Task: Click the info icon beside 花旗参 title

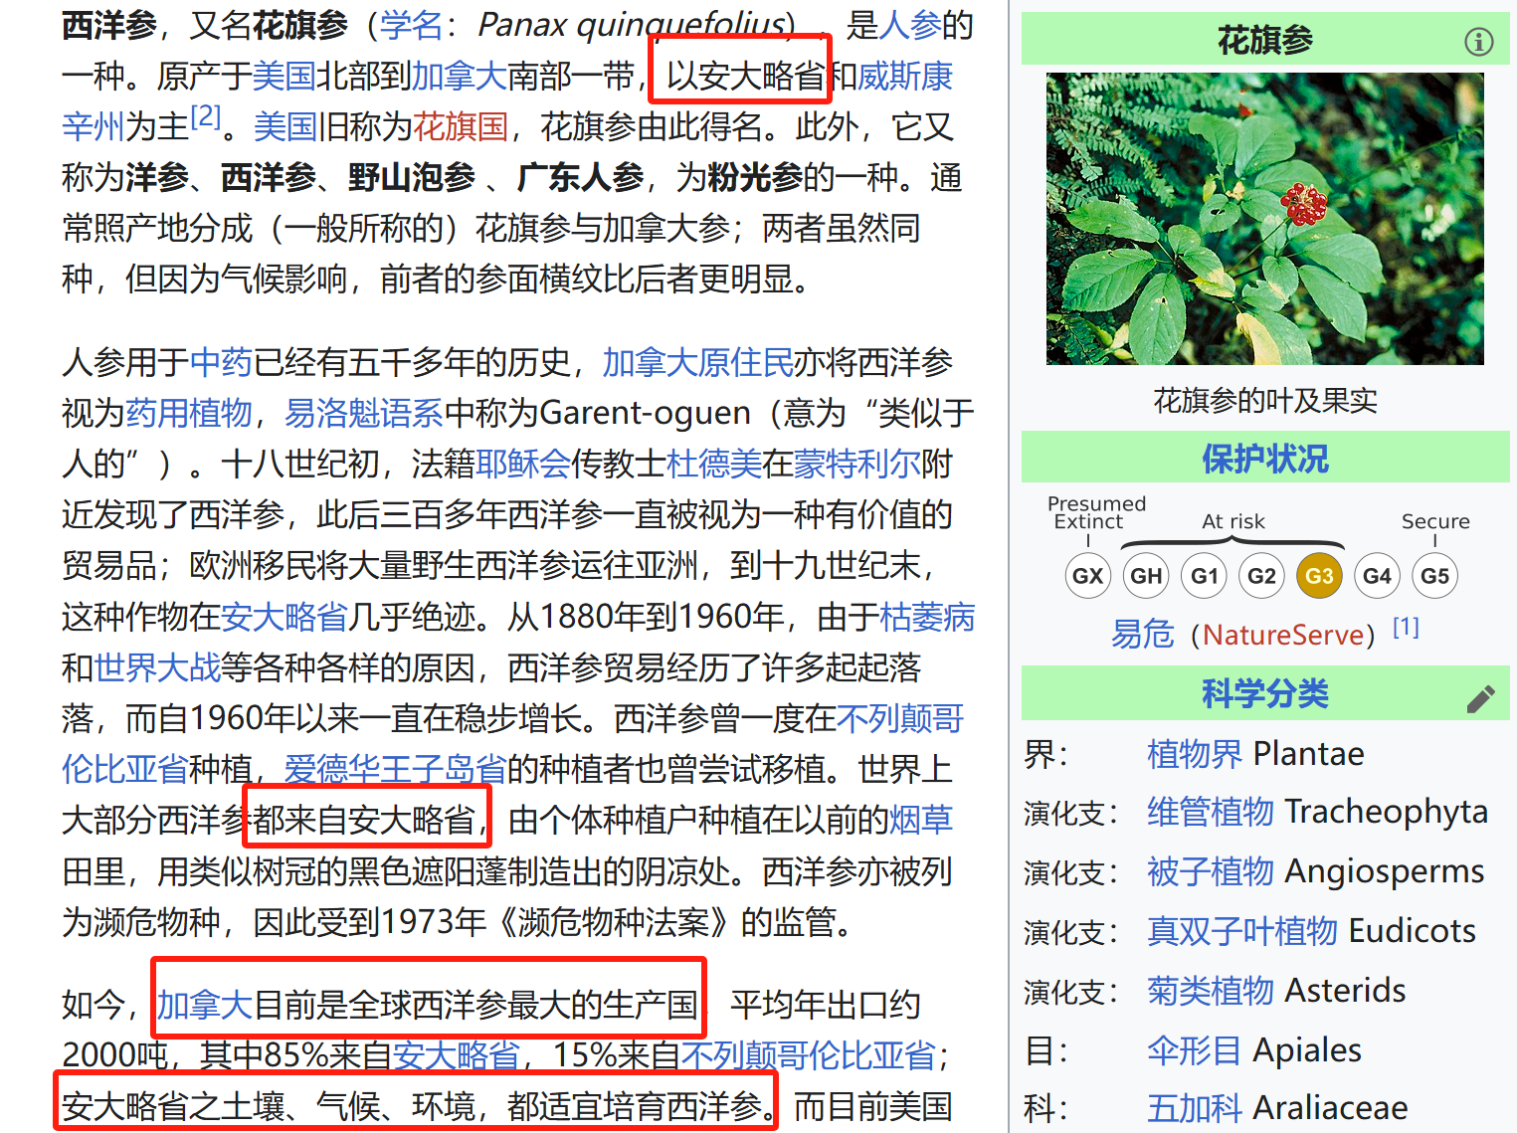Action: click(x=1478, y=42)
